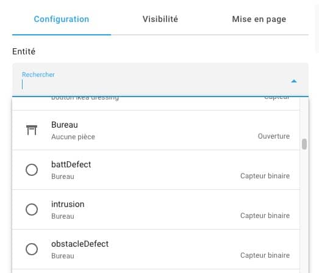Click the obstacleDefect circle icon
Viewport: 319px width, 273px height.
32,249
